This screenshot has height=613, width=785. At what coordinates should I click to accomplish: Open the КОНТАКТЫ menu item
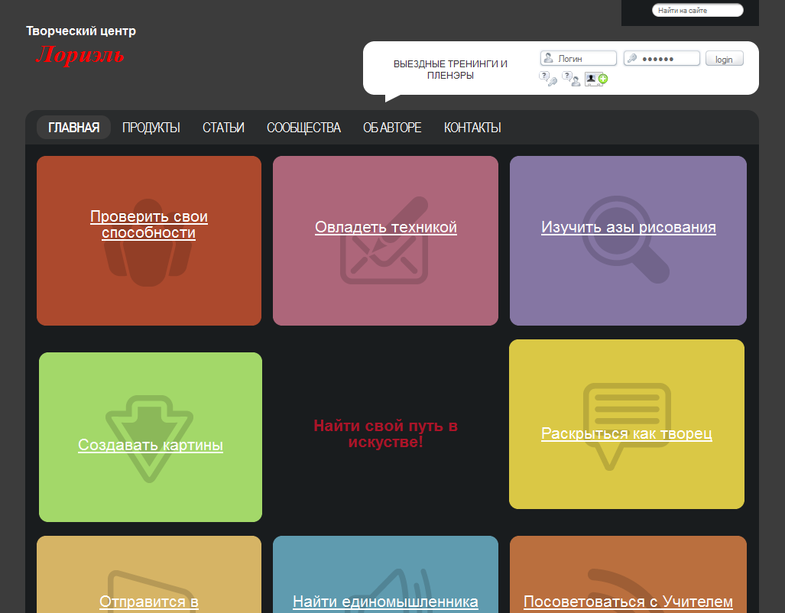coord(472,128)
